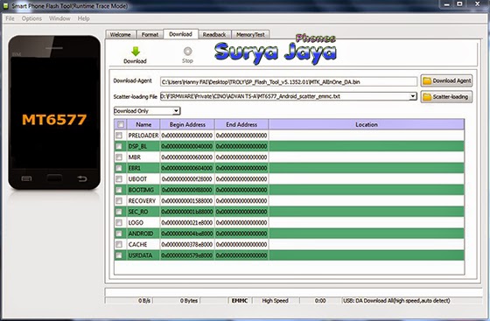Check the EBR1 row checkbox
The image size is (490, 321).
coord(119,168)
